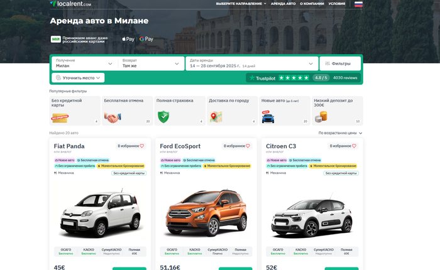Viewport: 440px width, 270px height.
Task: Click Ford EcoSport Без ограничения пробега tag
Action: coord(180,166)
